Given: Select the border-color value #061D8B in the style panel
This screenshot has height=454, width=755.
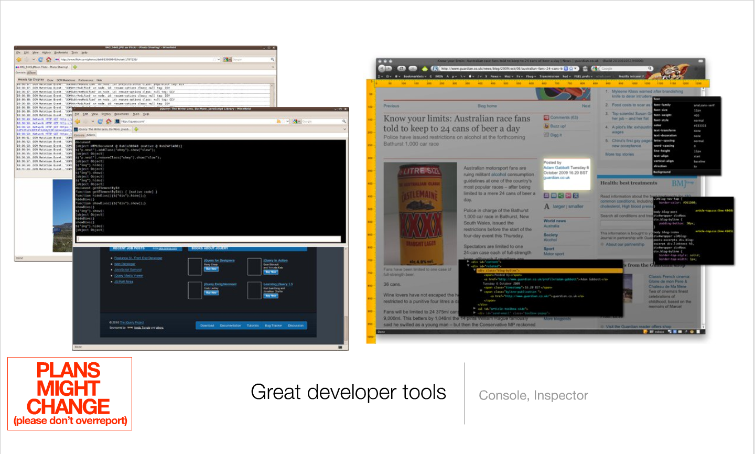Looking at the screenshot, I should [689, 203].
